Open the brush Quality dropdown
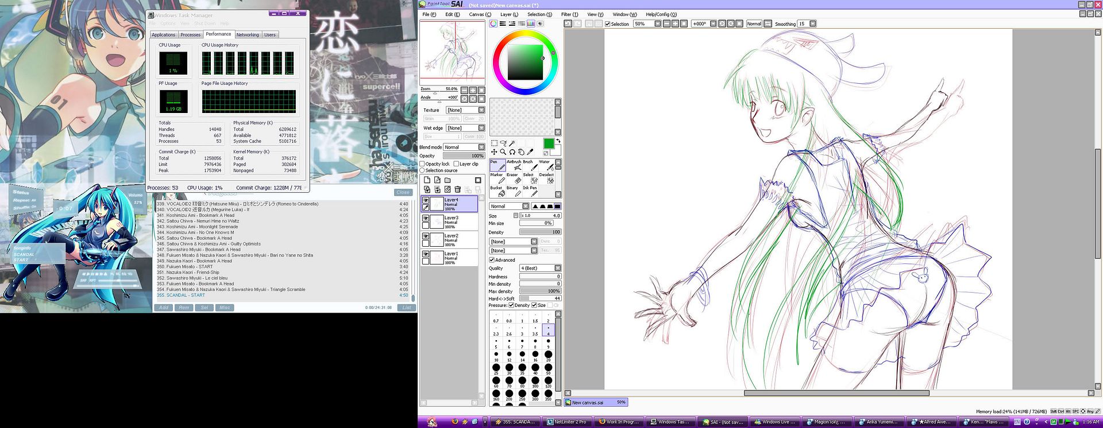1103x428 pixels. 540,269
